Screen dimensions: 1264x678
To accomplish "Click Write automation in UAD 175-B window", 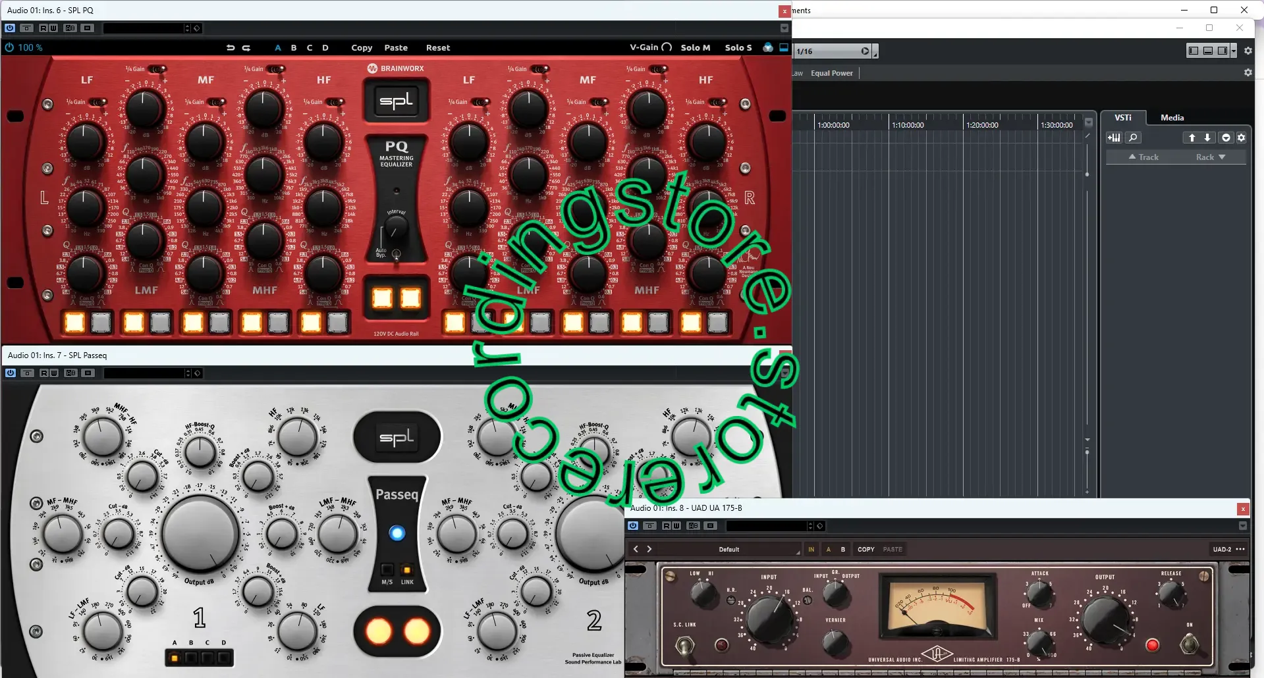I will tap(676, 526).
